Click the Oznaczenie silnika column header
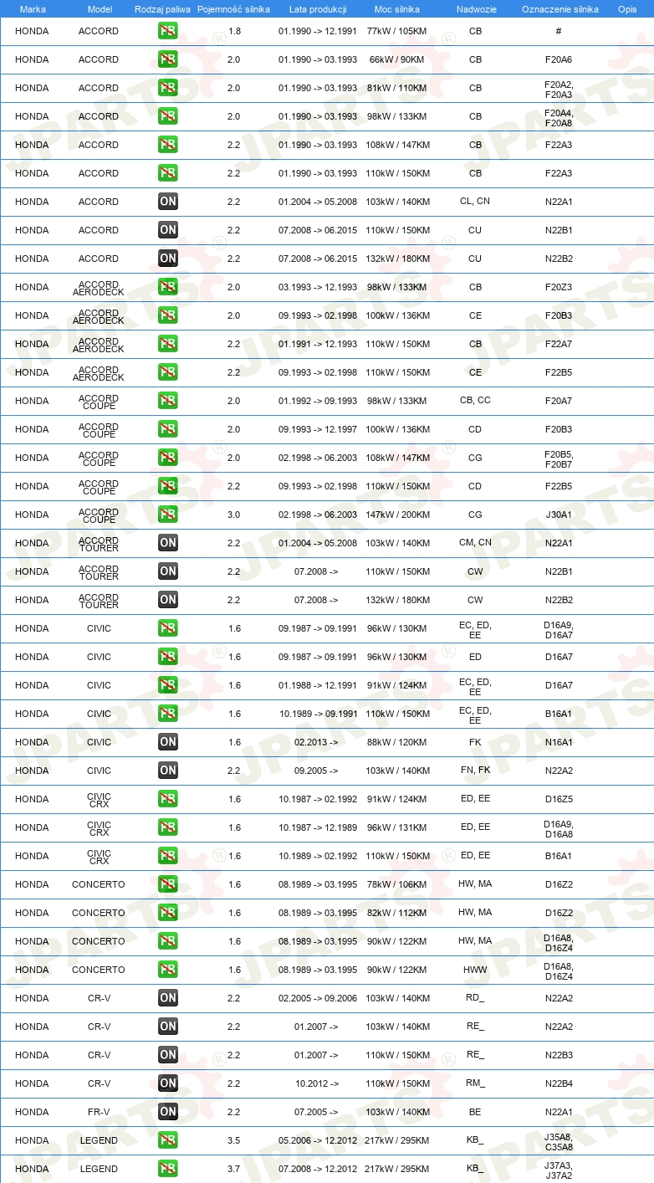 pos(559,8)
